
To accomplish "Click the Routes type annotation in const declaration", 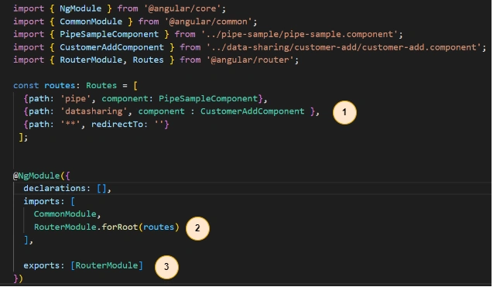I will point(101,86).
